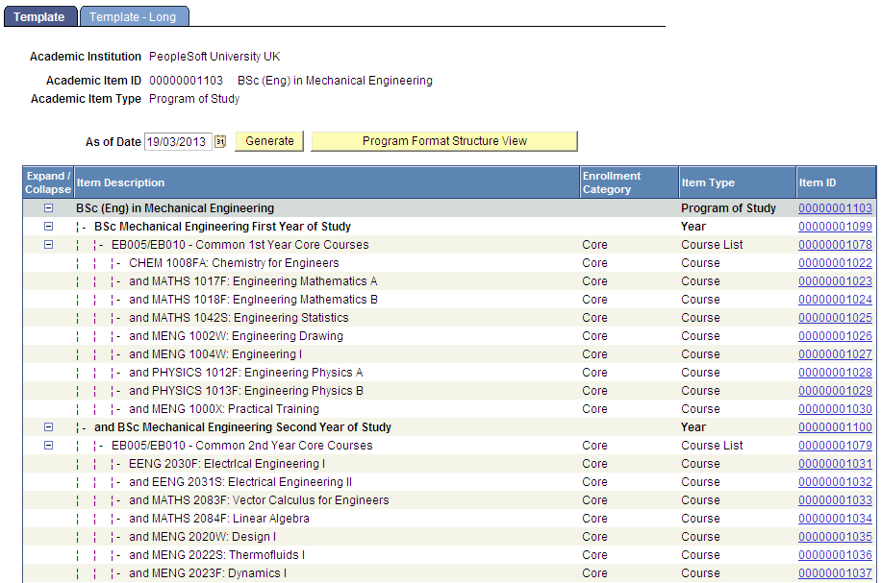Click the PeopleSoft University UK institution text
Viewport: 882px width, 583px height.
click(214, 57)
